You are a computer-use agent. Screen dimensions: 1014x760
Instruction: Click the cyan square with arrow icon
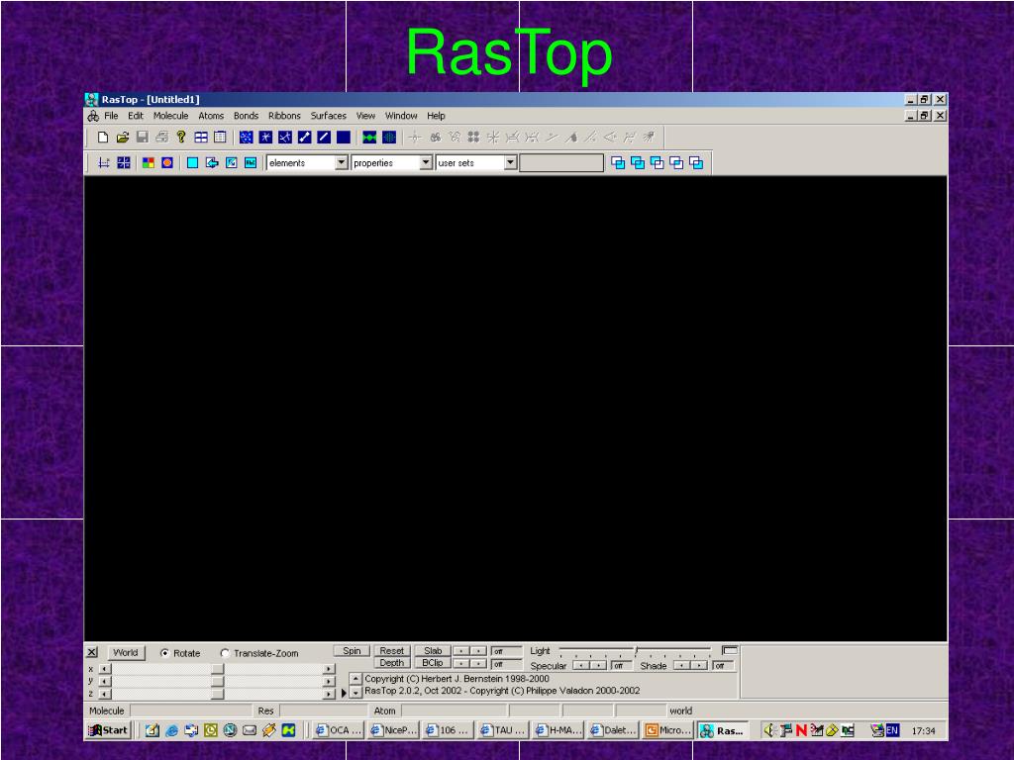click(x=212, y=163)
